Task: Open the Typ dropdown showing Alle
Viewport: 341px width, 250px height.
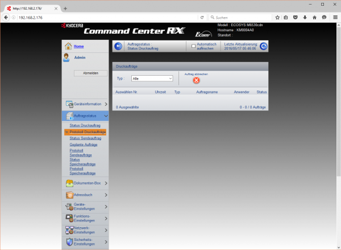Action: pyautogui.click(x=151, y=79)
